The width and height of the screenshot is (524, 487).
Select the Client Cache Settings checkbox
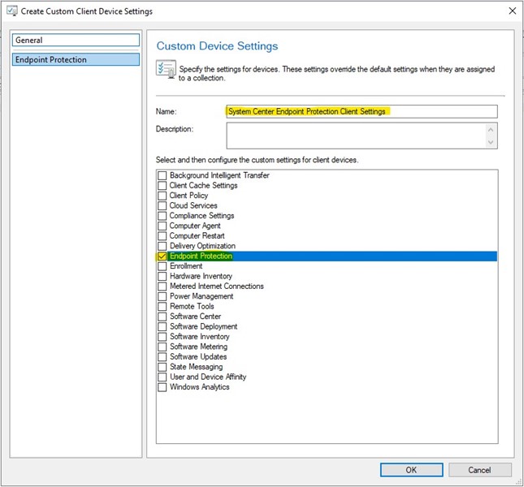tap(162, 186)
